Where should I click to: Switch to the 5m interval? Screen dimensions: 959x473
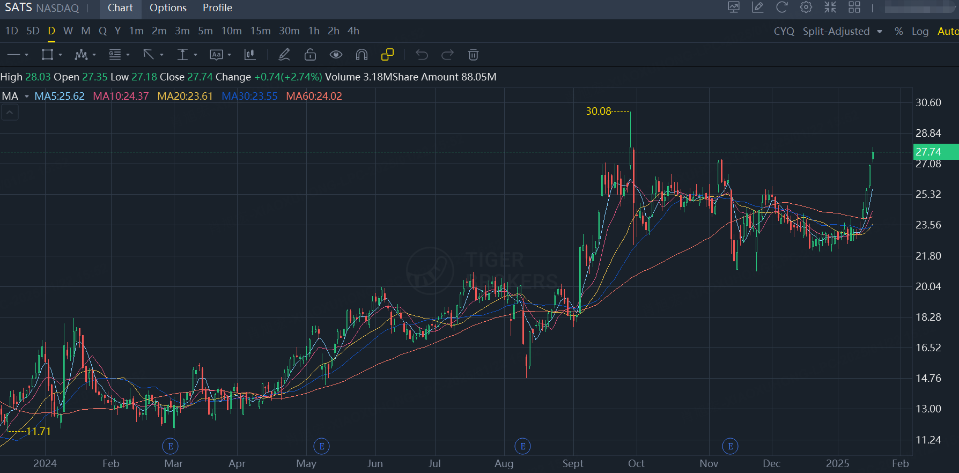click(205, 31)
